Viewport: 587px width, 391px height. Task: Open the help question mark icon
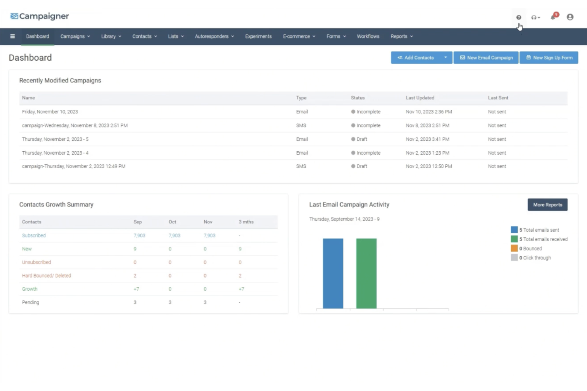(519, 17)
